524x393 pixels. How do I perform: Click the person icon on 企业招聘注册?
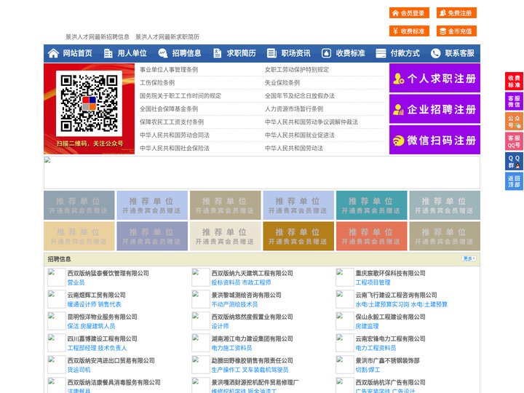398,109
